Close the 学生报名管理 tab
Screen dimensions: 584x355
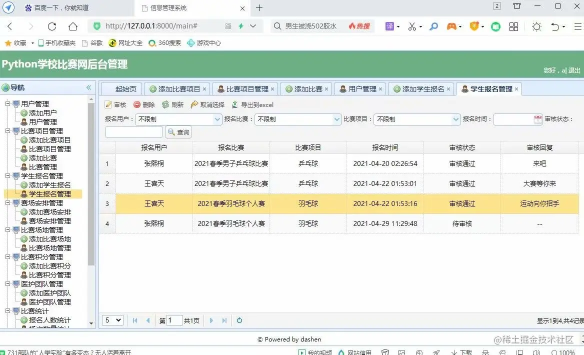(x=516, y=89)
